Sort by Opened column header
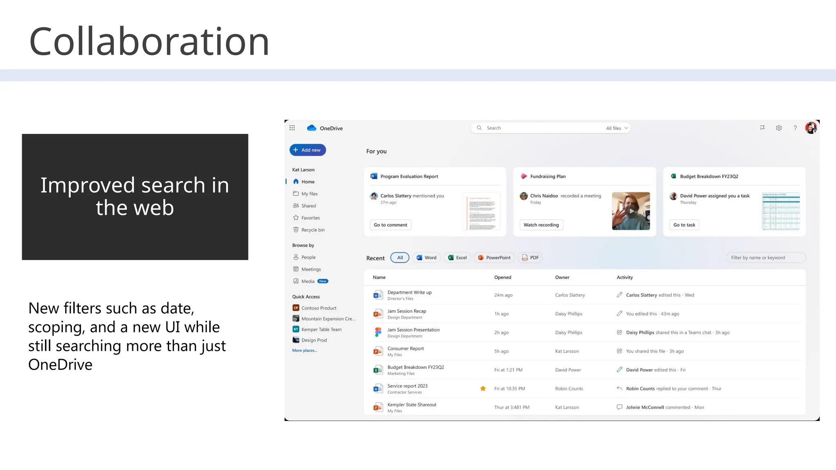The image size is (836, 470). click(502, 277)
